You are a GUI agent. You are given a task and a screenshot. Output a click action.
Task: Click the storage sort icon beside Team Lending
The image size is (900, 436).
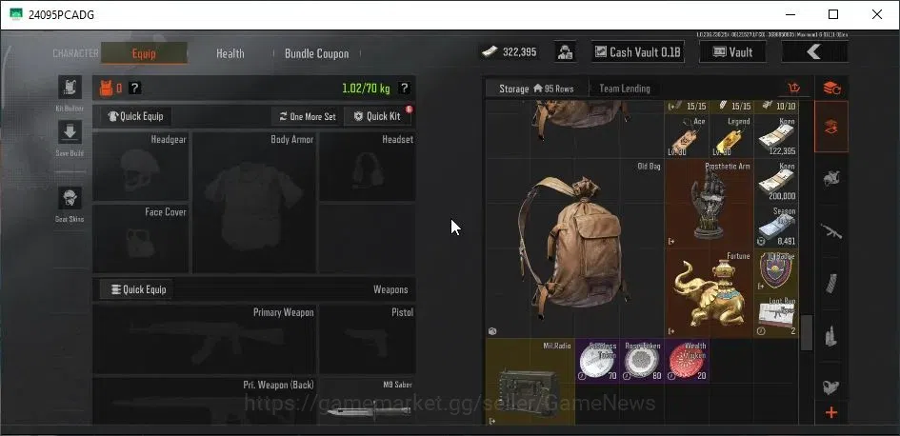pyautogui.click(x=794, y=89)
